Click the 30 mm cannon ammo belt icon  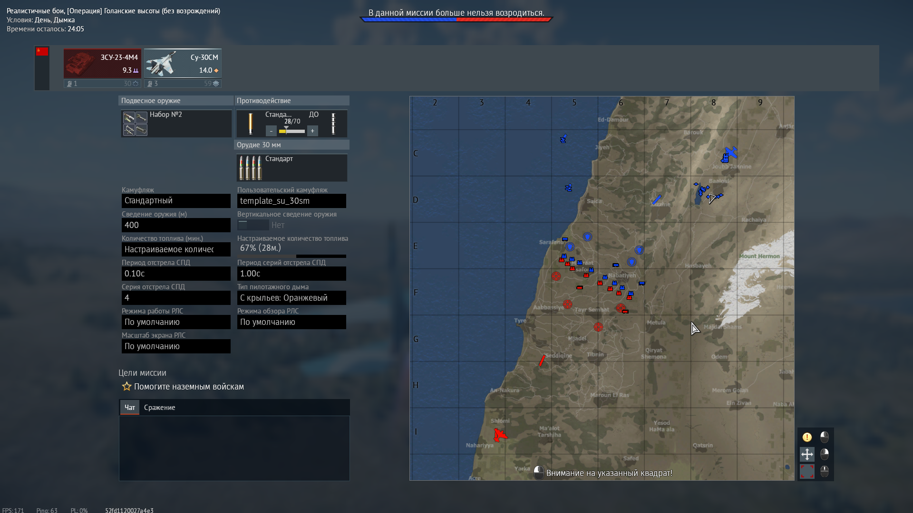click(250, 168)
